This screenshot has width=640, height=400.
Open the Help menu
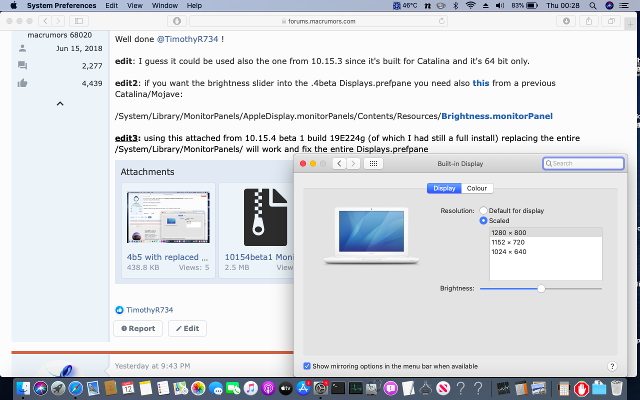[194, 5]
